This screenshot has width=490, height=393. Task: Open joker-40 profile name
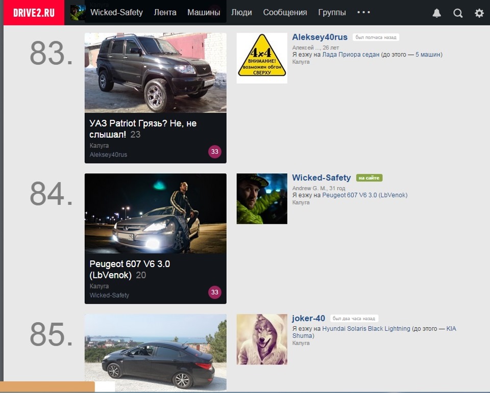click(308, 319)
